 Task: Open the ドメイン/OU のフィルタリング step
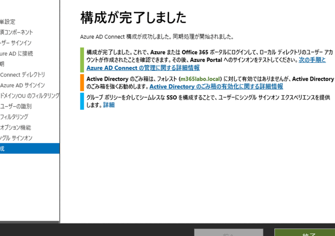click(x=30, y=96)
